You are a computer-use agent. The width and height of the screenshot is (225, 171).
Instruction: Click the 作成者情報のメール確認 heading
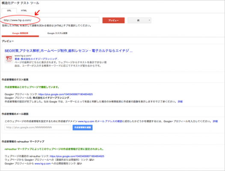click(x=15, y=114)
